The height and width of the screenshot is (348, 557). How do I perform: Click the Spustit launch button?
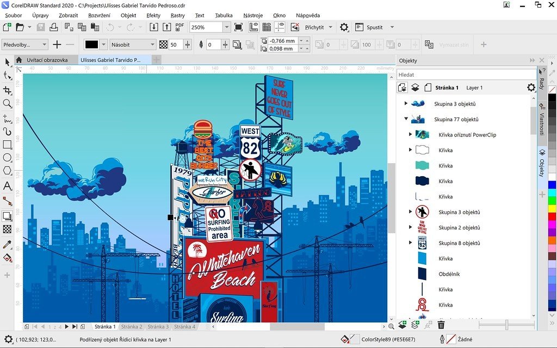click(x=375, y=27)
